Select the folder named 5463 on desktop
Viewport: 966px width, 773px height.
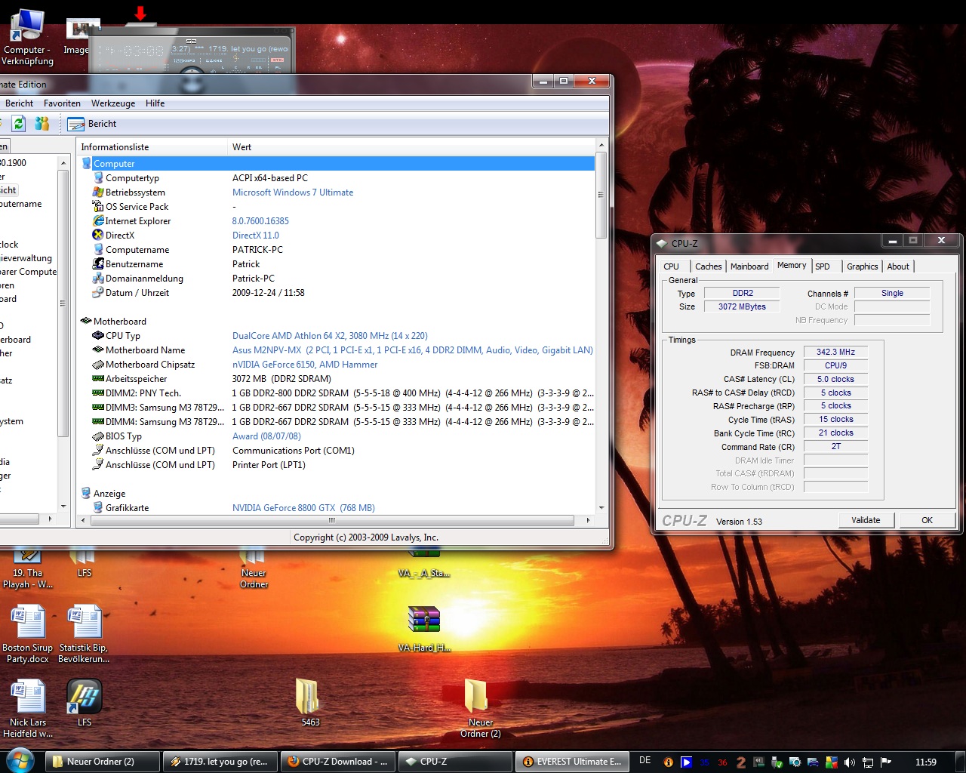pos(310,703)
